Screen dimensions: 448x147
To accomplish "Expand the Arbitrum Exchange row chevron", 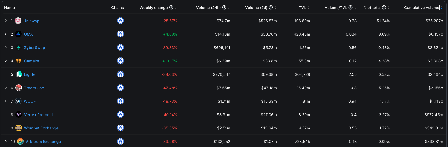I will (x=6, y=141).
